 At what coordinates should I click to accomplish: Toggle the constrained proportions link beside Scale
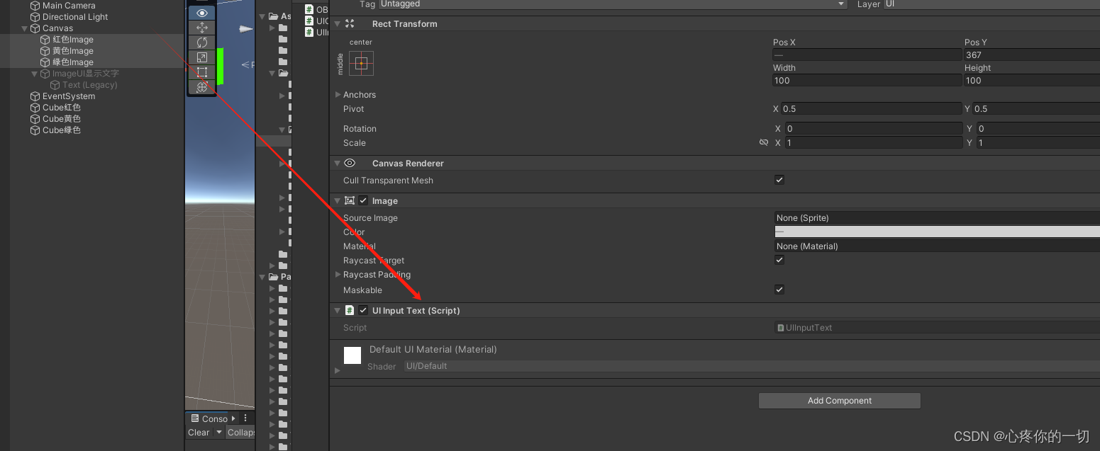[764, 142]
